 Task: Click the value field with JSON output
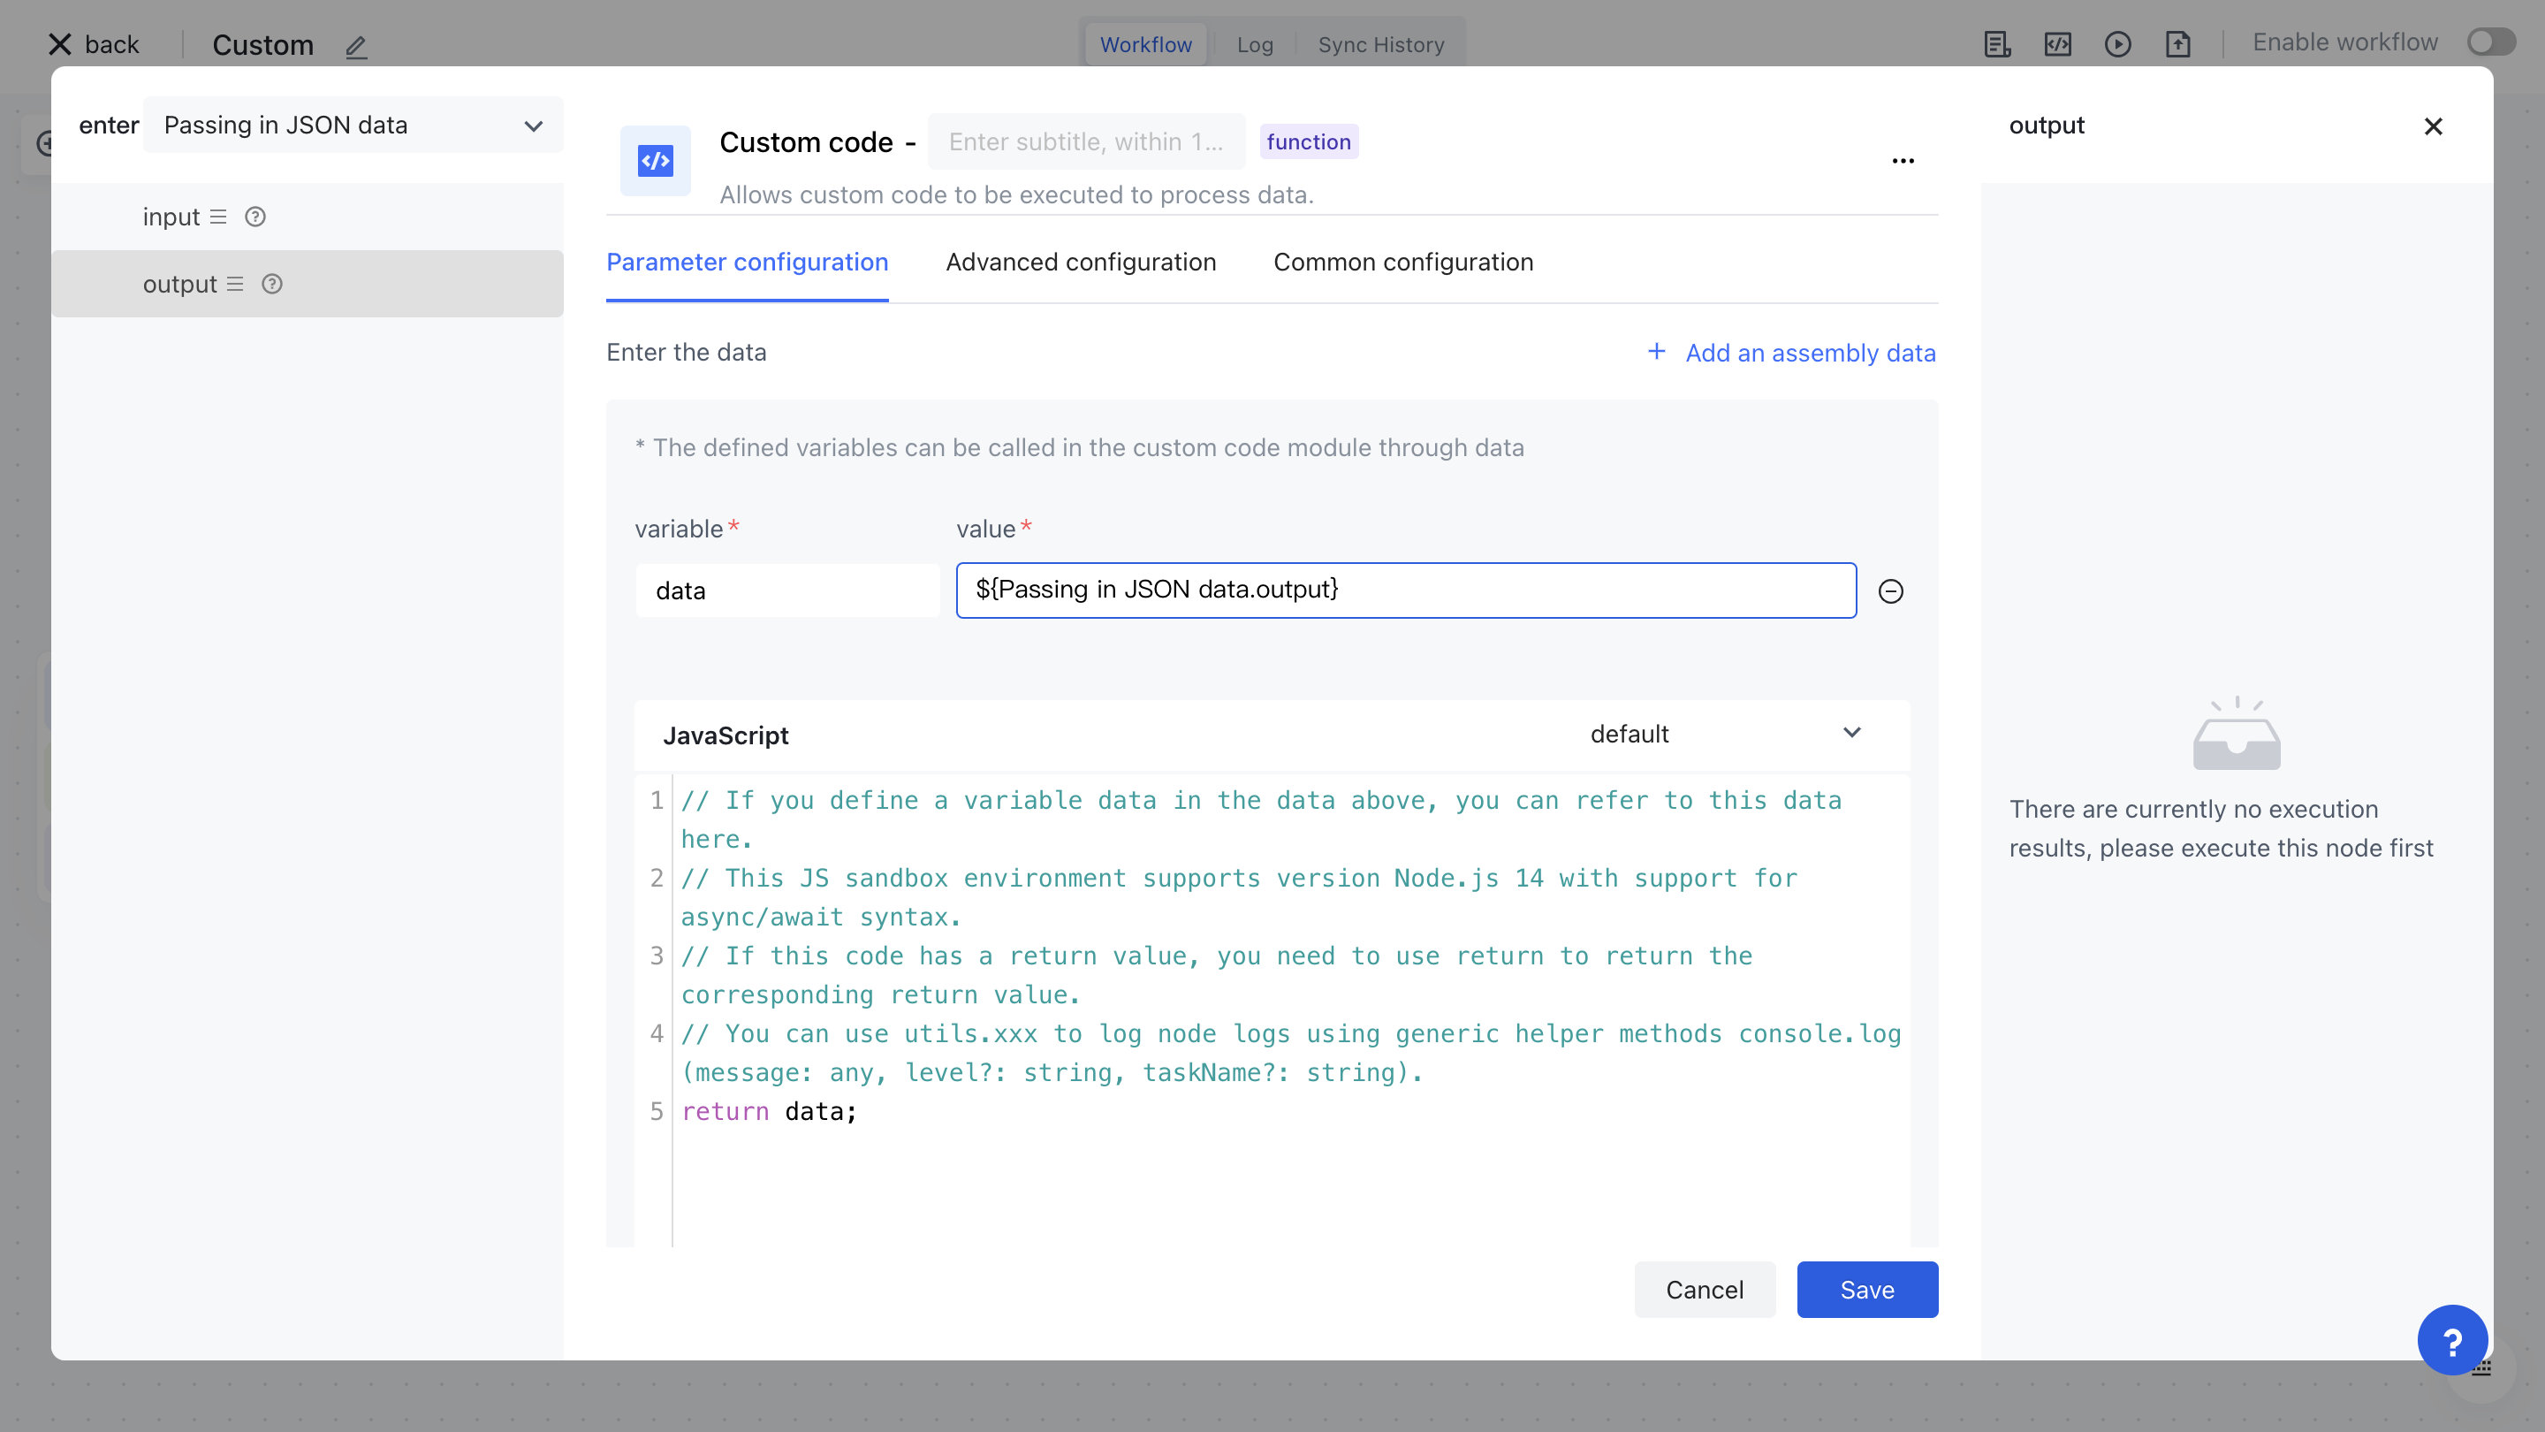coord(1405,590)
